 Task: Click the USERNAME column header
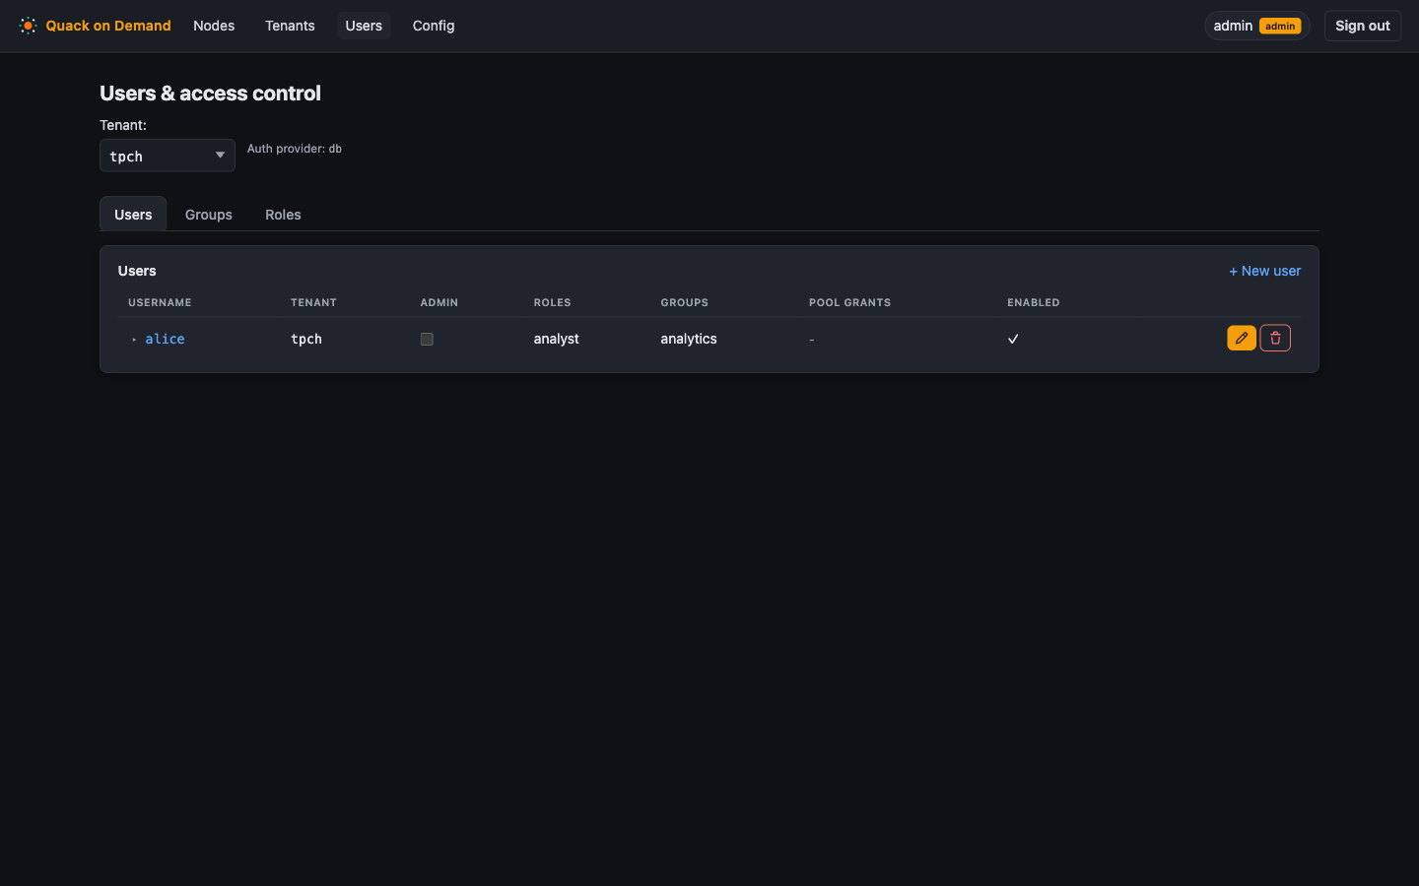pos(160,302)
